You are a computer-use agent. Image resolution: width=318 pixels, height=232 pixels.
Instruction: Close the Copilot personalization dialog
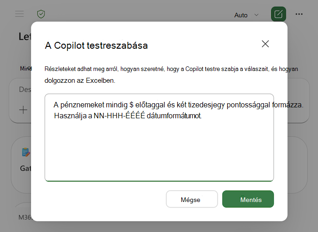point(265,44)
